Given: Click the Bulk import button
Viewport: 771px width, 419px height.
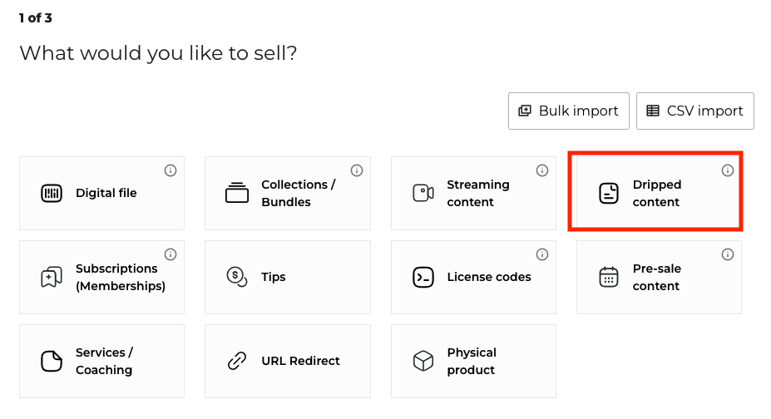Looking at the screenshot, I should click(569, 111).
